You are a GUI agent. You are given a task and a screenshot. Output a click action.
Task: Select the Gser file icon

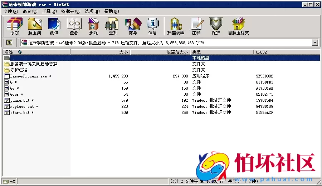pos(7,95)
